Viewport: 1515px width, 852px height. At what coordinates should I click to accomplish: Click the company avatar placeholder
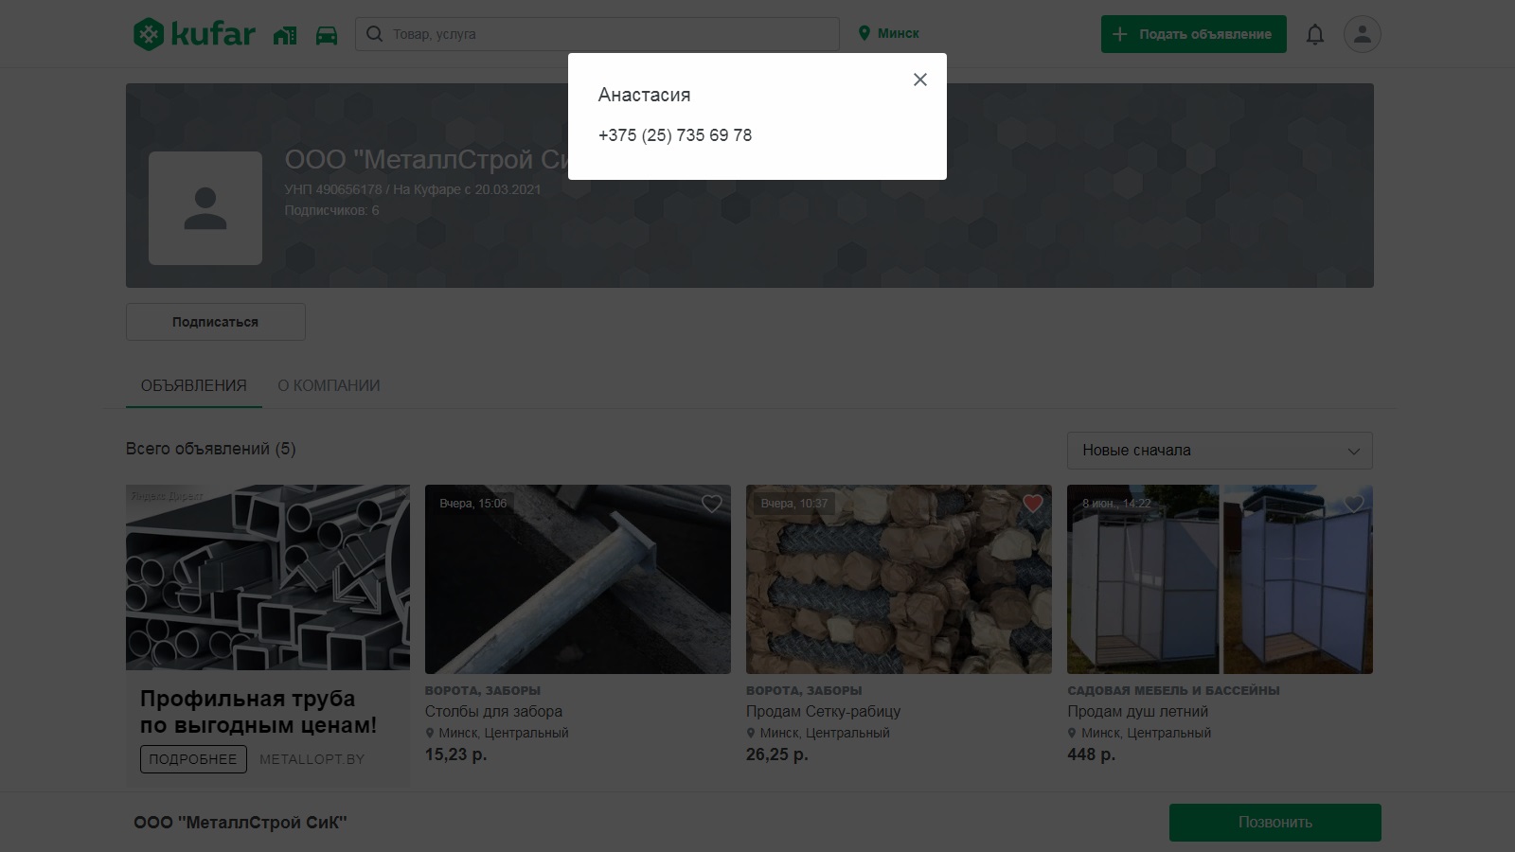[205, 208]
